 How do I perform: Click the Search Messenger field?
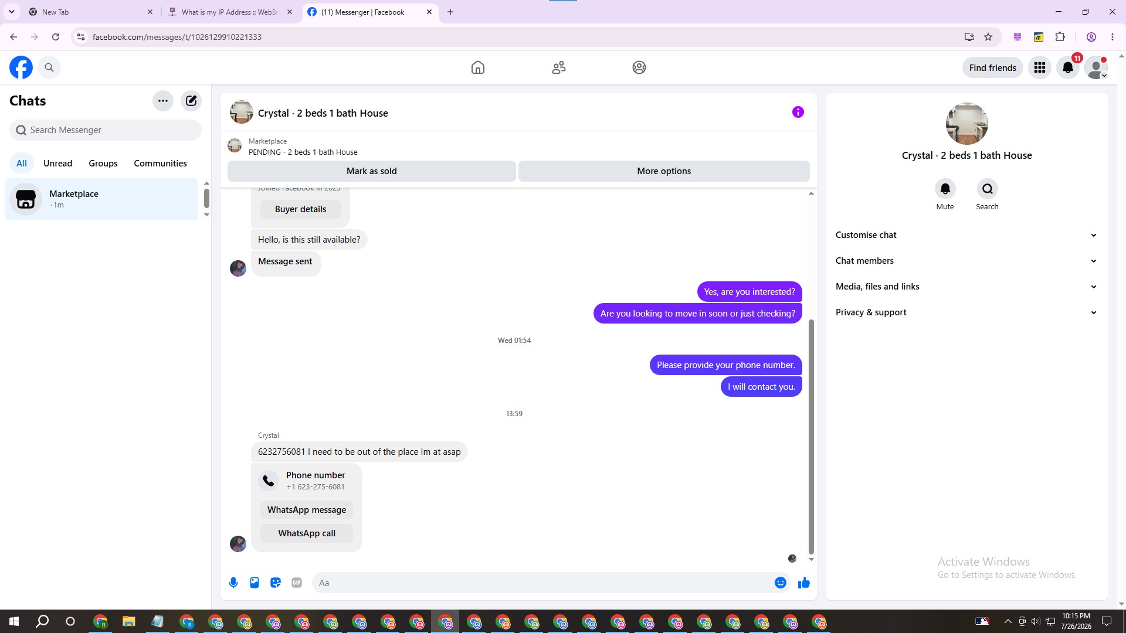point(106,130)
